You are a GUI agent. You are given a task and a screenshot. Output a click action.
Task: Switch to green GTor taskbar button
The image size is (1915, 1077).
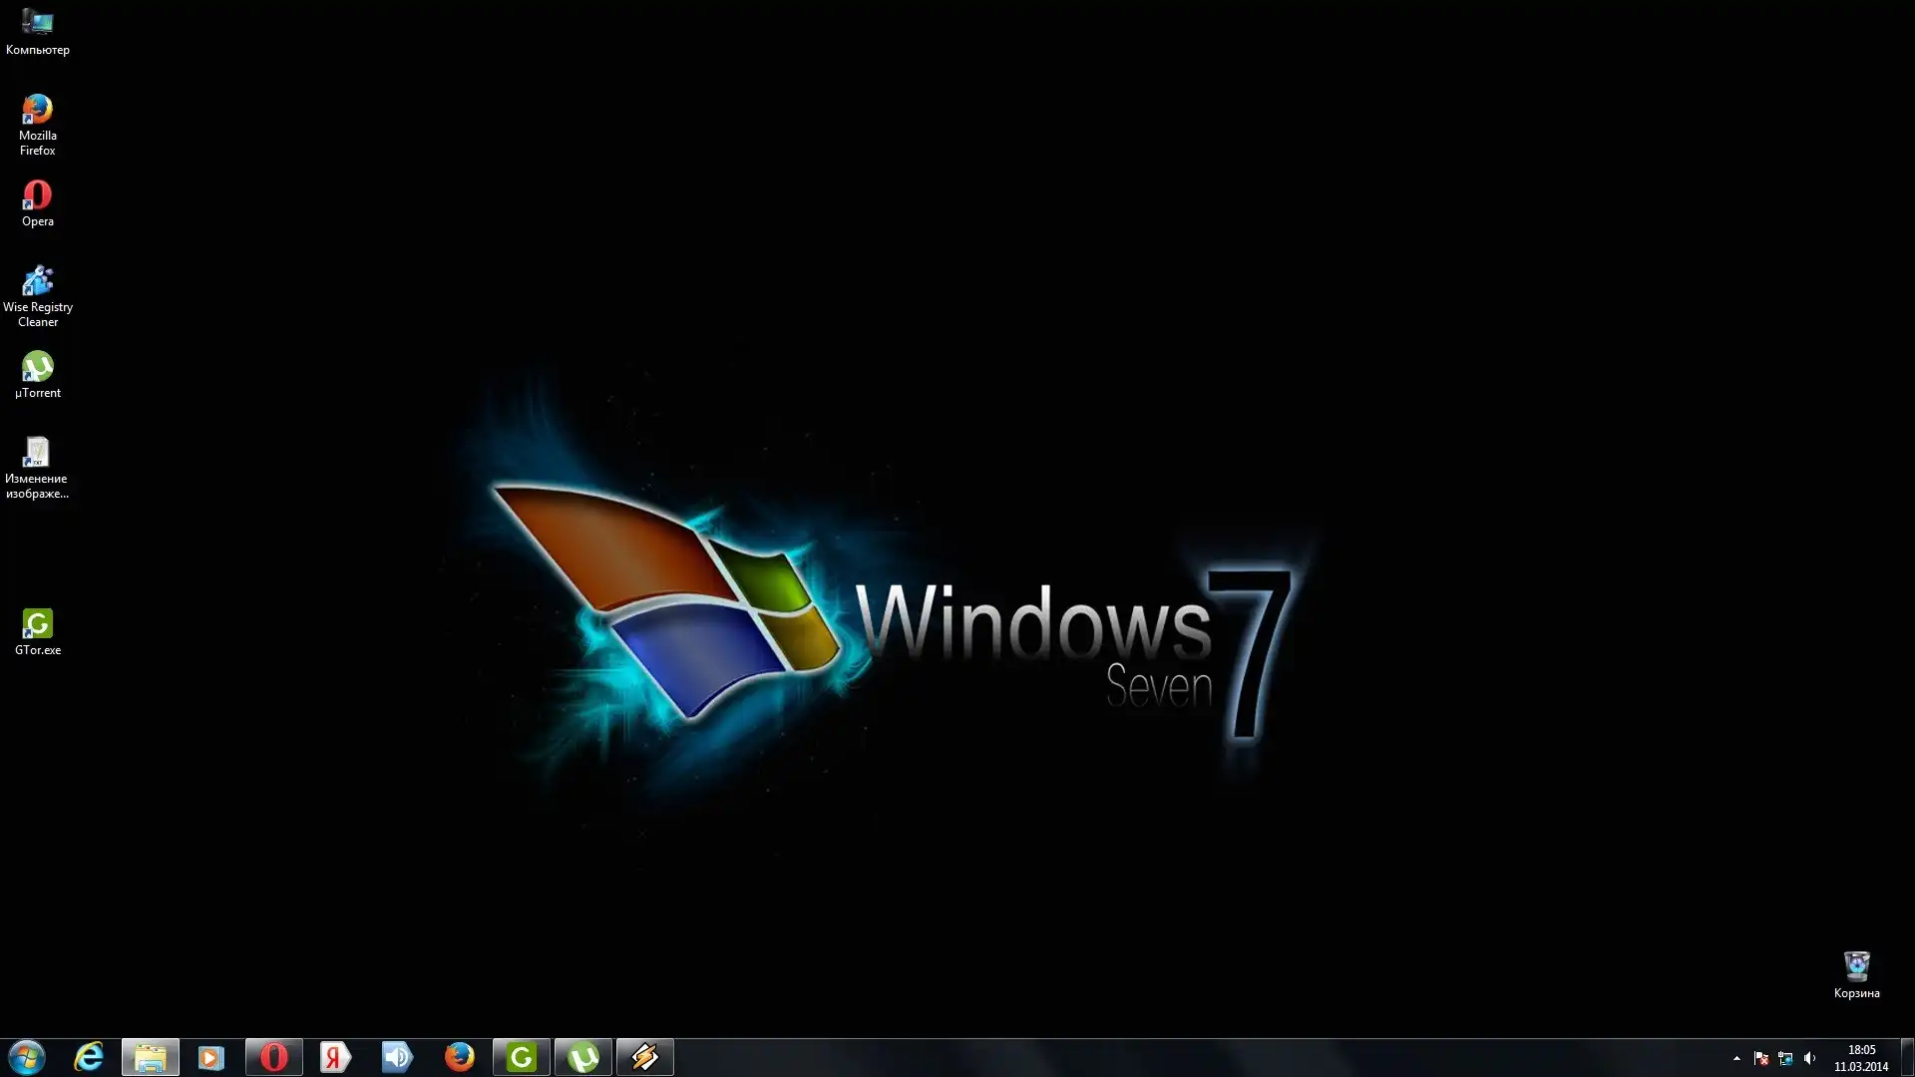pos(521,1057)
